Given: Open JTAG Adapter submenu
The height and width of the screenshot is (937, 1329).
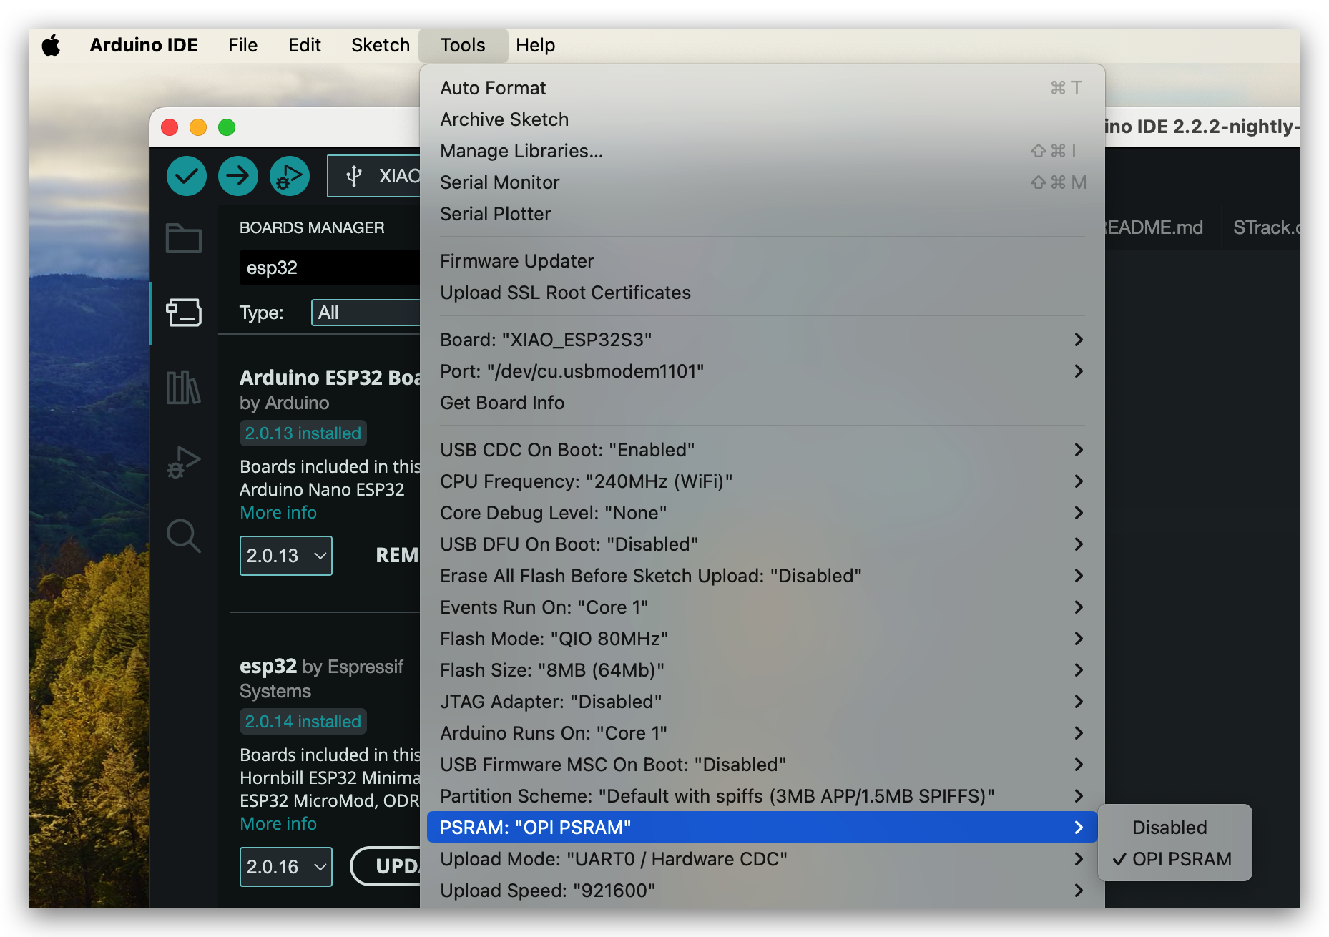Looking at the screenshot, I should click(x=762, y=702).
